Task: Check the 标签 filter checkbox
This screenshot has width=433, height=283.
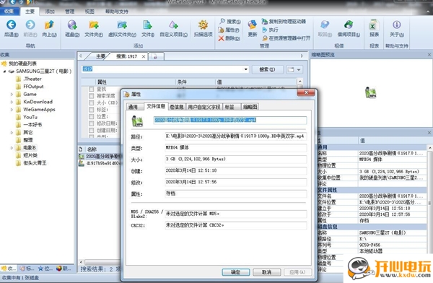Action: coord(91,110)
